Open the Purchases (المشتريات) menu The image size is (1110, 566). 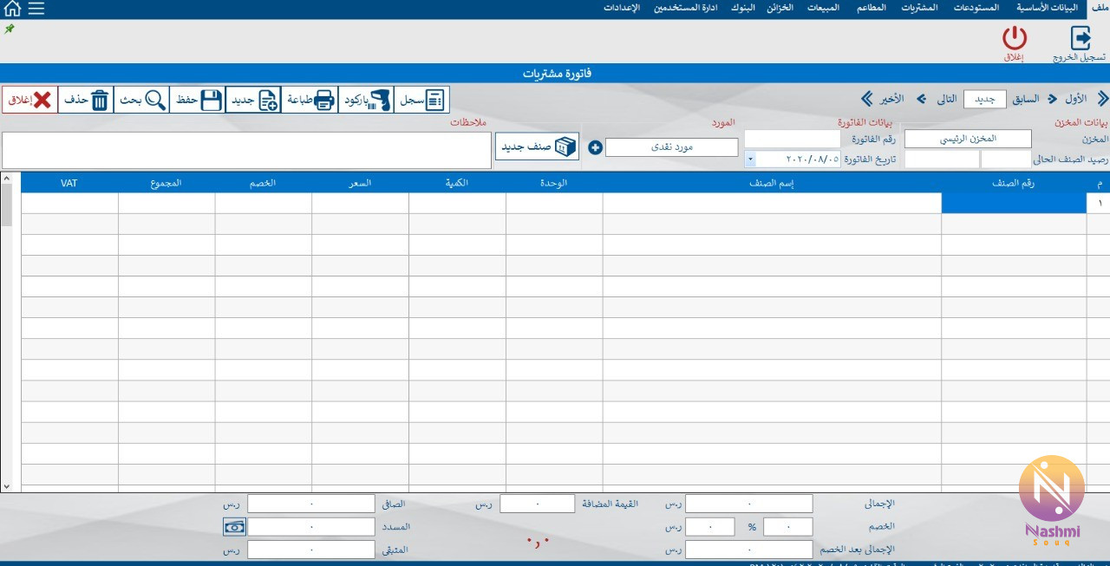[x=919, y=8]
